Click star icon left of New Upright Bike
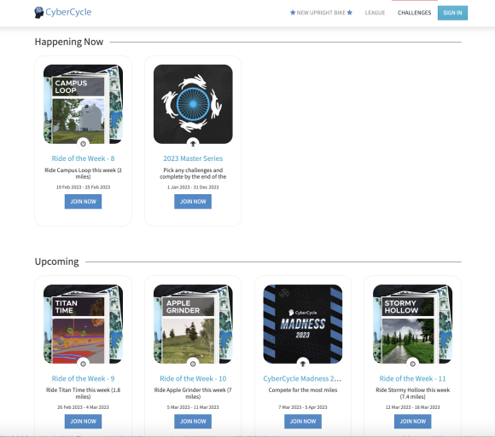Image resolution: width=495 pixels, height=437 pixels. 293,13
